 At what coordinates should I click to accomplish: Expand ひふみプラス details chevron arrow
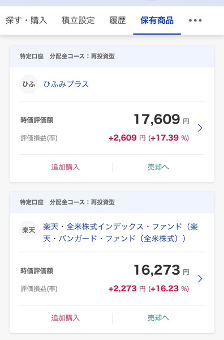click(x=200, y=127)
